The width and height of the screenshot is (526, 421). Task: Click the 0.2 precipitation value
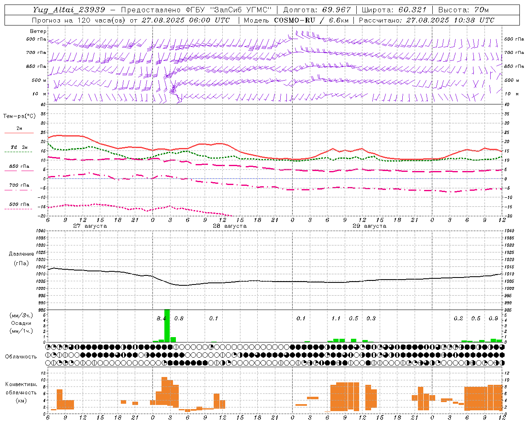point(459,319)
